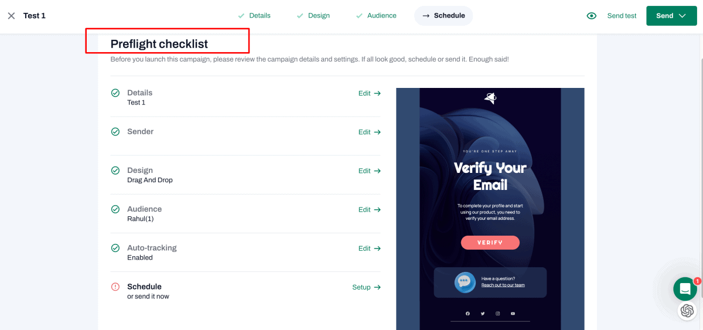Click the Schedule warning status icon

(x=115, y=287)
